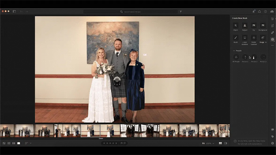Pick the Brush mask tool
The image size is (276, 155).
(x=236, y=38)
